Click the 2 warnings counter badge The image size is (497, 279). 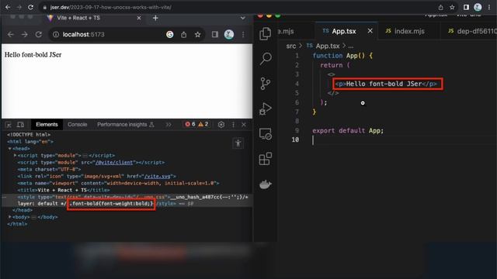[203, 124]
